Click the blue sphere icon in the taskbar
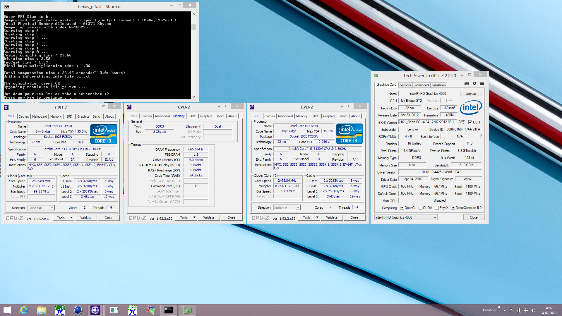562x316 pixels. [78, 310]
